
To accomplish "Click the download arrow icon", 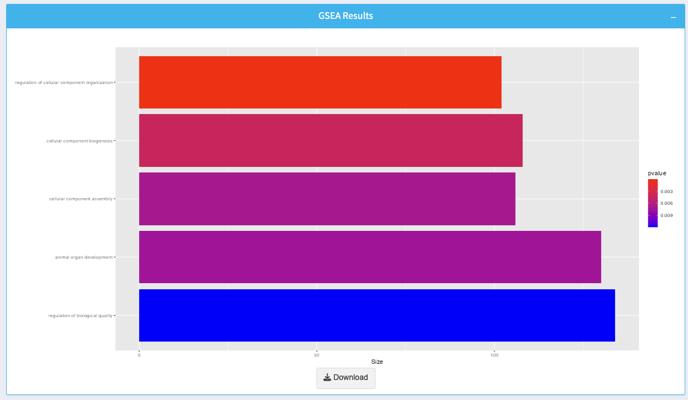I will pos(327,378).
